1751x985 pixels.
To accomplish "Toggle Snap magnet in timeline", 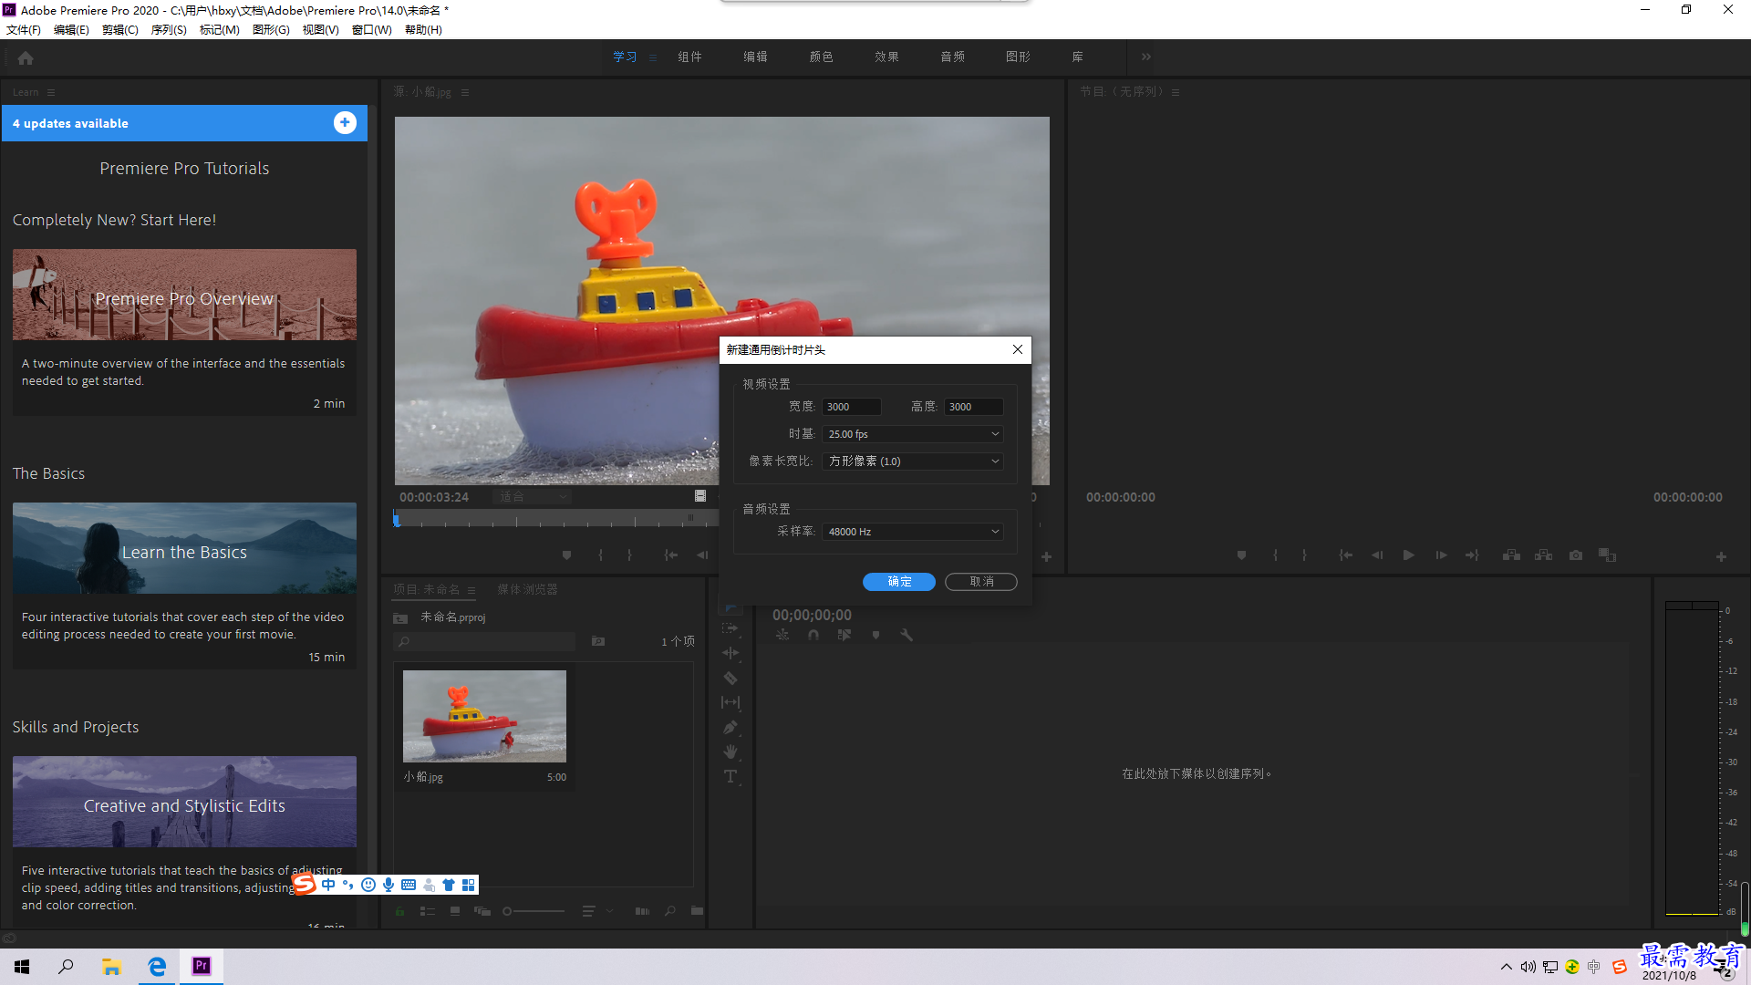I will click(x=813, y=635).
